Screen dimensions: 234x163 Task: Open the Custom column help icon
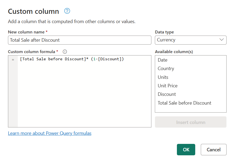pos(67,11)
